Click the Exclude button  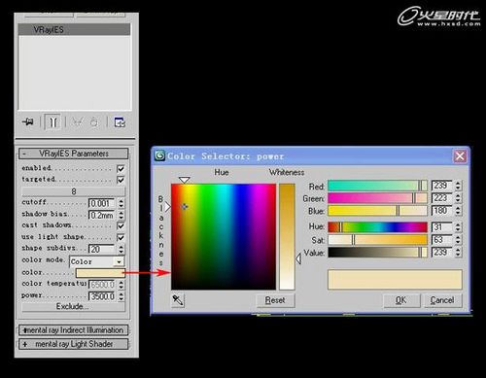[73, 306]
